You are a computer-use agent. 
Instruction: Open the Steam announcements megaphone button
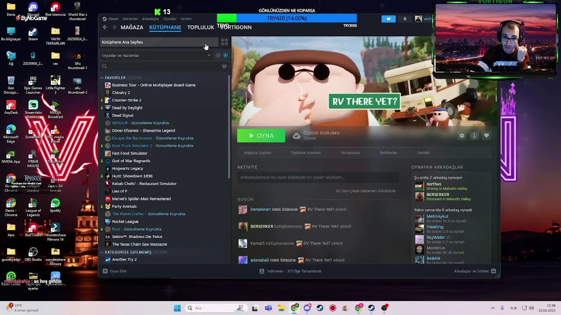[388, 19]
